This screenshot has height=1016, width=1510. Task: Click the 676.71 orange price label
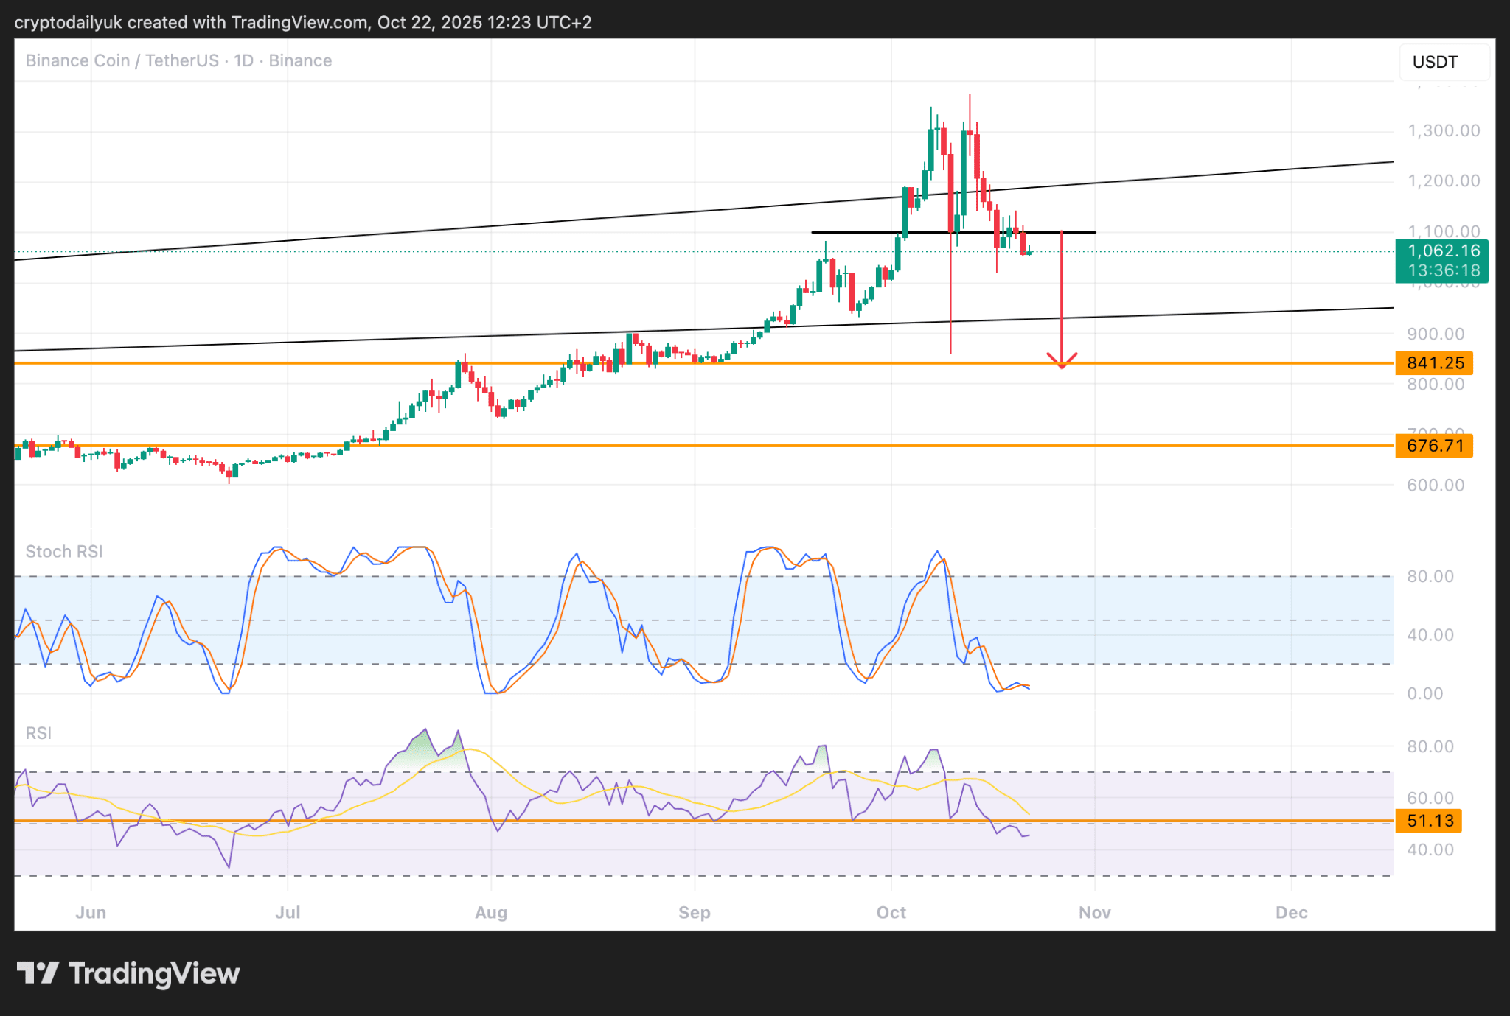pos(1434,446)
